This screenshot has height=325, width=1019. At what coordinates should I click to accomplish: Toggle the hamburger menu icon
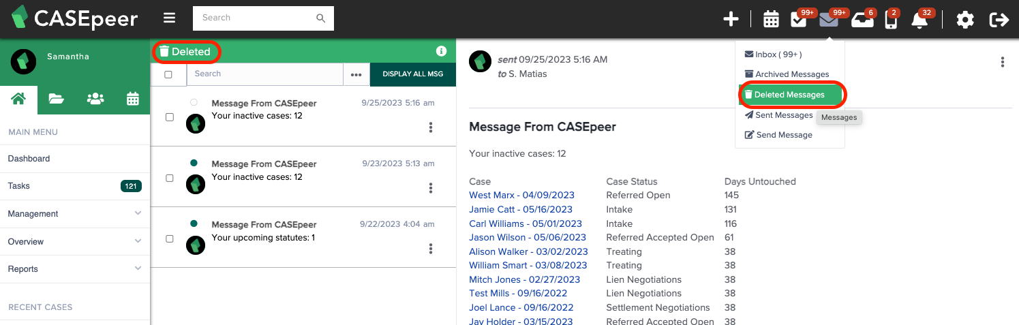click(170, 18)
